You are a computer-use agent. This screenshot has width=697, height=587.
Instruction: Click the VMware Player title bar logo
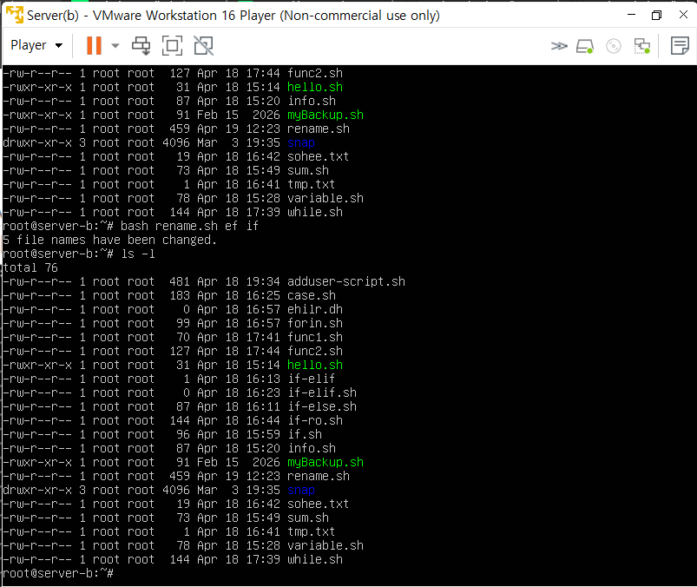click(14, 15)
